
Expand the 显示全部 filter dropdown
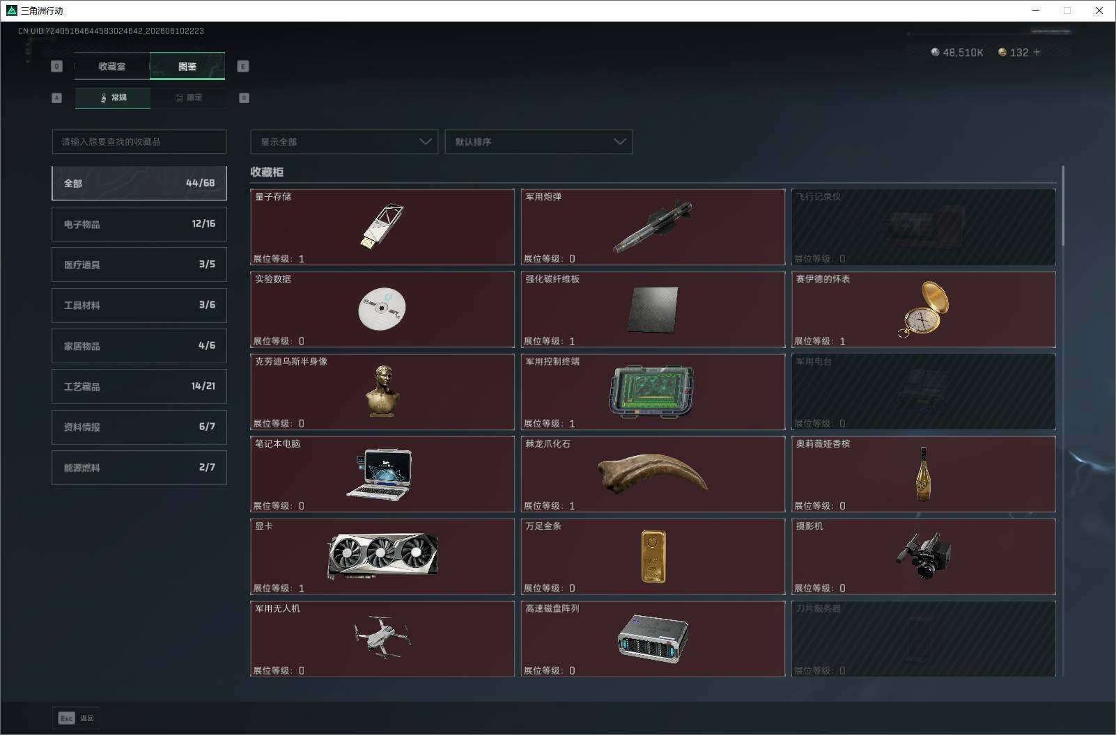[344, 141]
